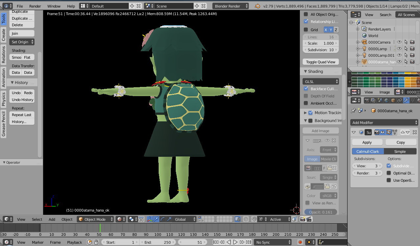This screenshot has width=420, height=246.
Task: Select the translate manipulator arrow icon
Action: (x=156, y=219)
